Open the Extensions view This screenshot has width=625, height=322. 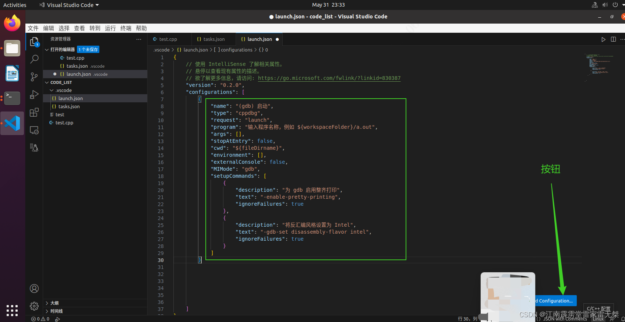click(34, 112)
